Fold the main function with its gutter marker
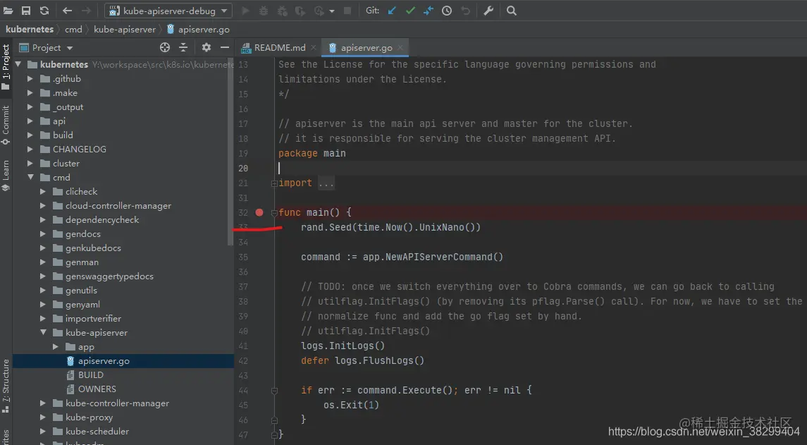Image resolution: width=807 pixels, height=445 pixels. [x=274, y=213]
